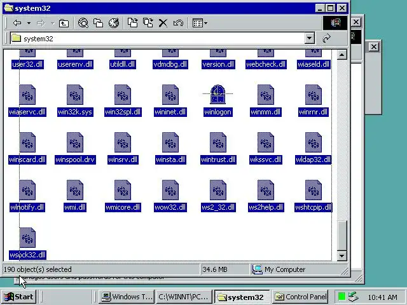Click the vertical scrollbar thumb
The height and width of the screenshot is (305, 407).
[342, 236]
